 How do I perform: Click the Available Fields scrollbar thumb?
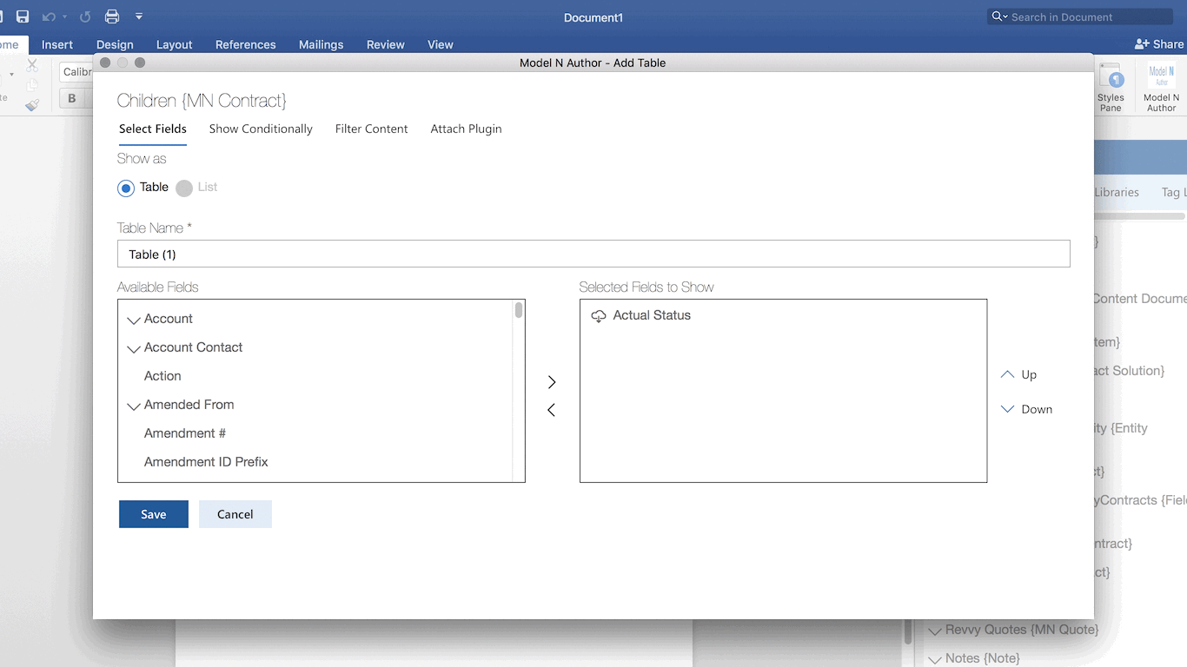[519, 310]
